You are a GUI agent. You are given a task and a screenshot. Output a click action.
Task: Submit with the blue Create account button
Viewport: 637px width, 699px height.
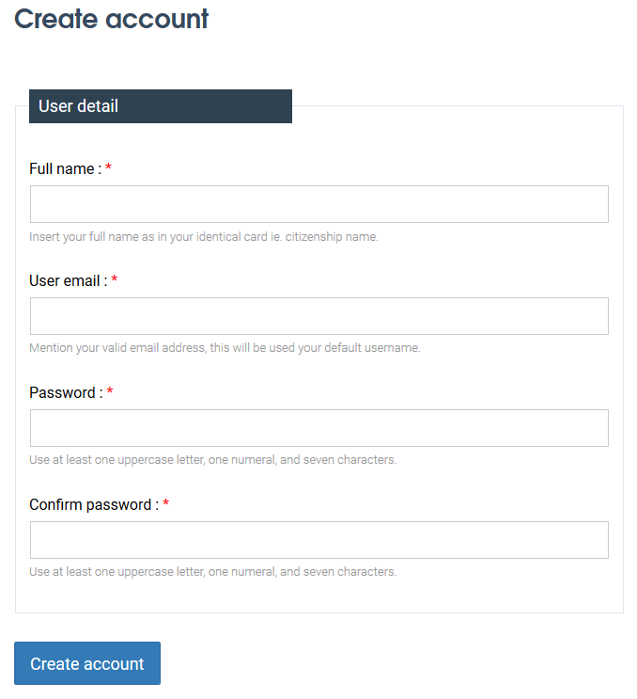pos(87,663)
